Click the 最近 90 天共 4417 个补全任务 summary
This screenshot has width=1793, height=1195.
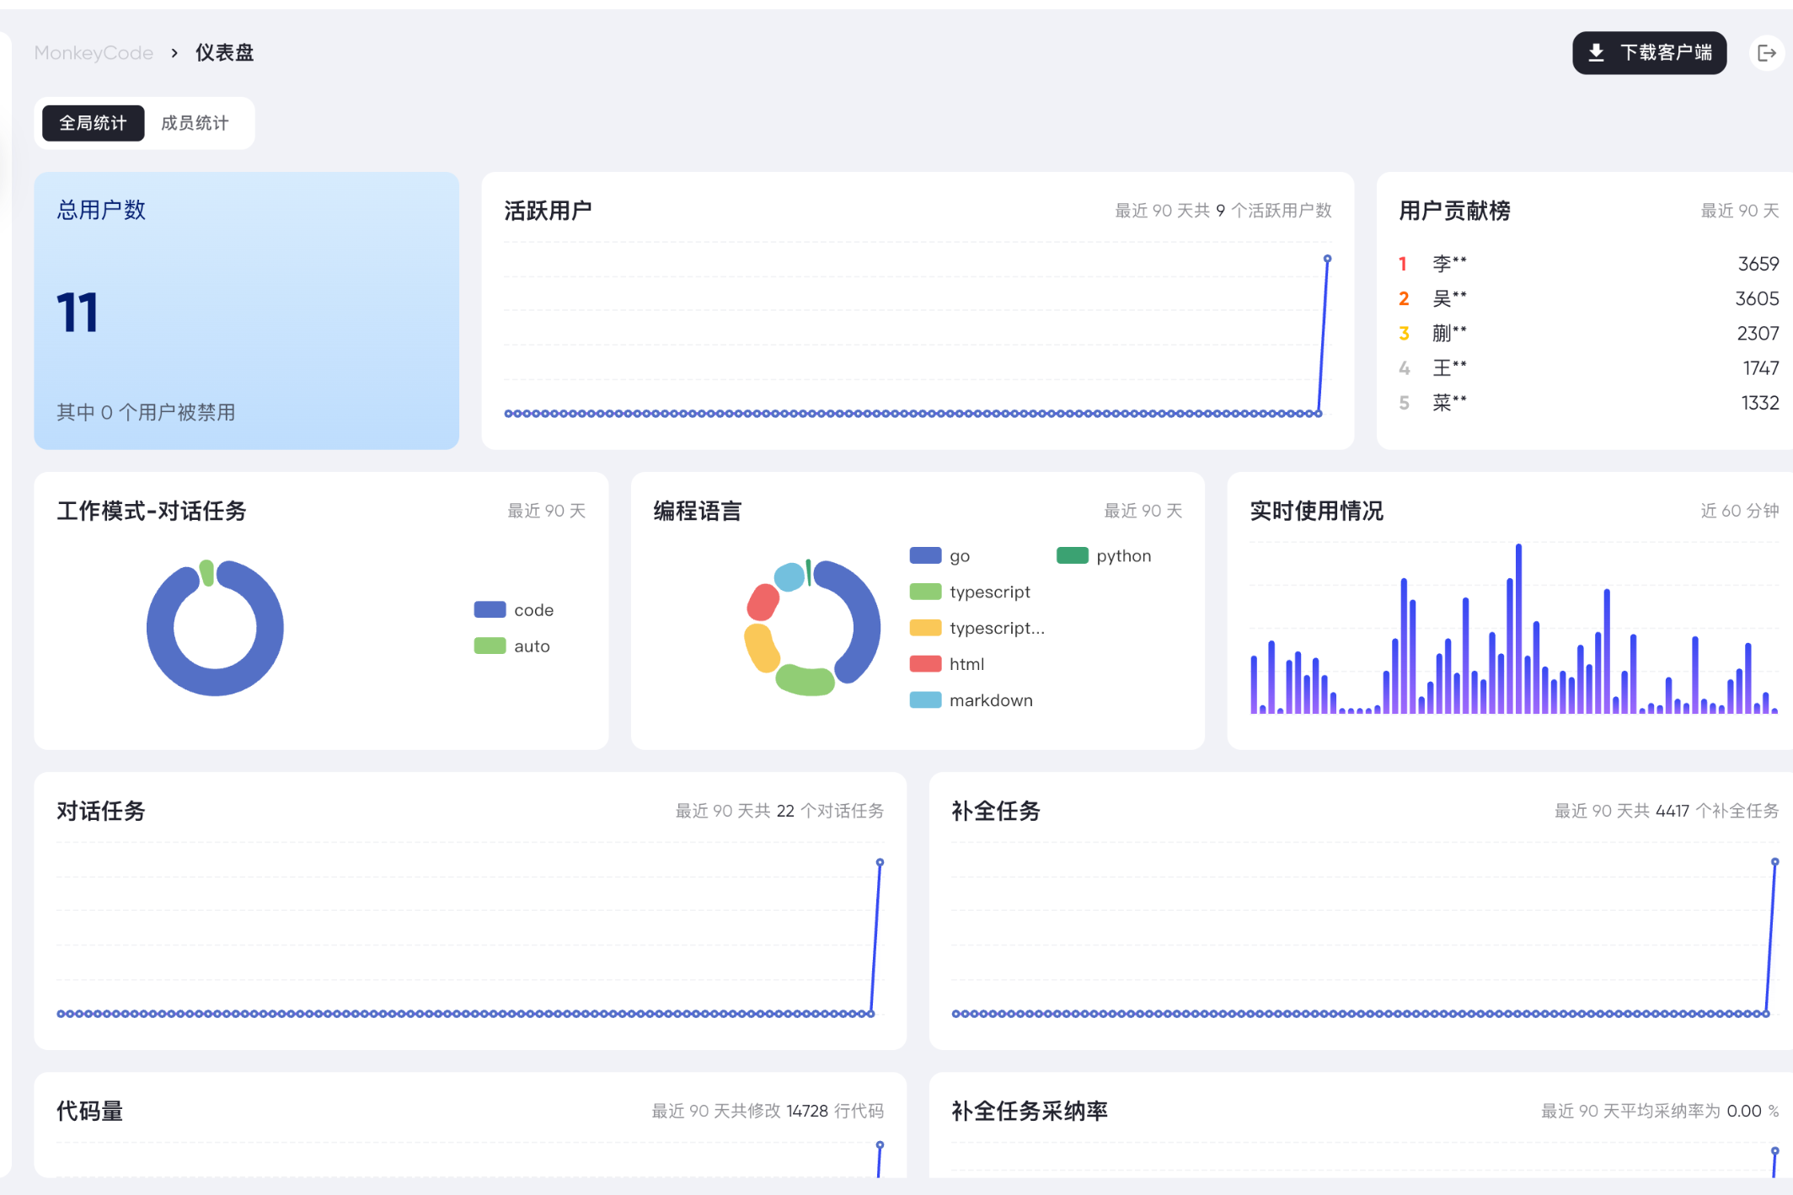(x=1667, y=811)
